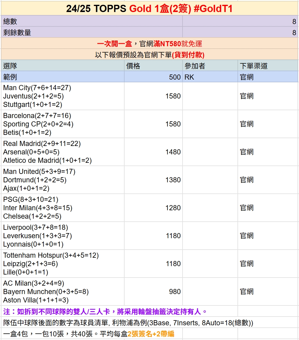Click the 1580 price for Barcelona group

tap(153, 124)
